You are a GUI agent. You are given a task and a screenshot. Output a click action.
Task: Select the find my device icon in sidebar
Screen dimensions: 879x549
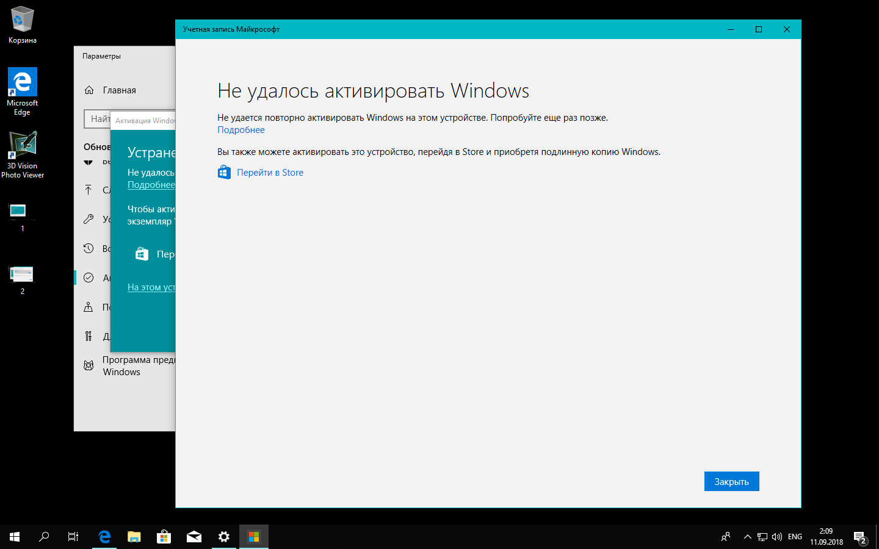pyautogui.click(x=89, y=307)
